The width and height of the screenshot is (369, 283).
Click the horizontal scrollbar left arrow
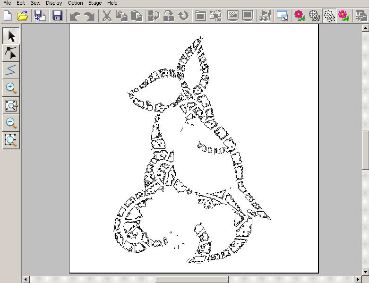(26, 280)
